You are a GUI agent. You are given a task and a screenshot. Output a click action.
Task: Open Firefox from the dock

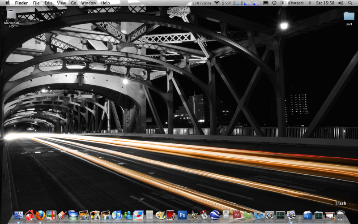pyautogui.click(x=41, y=215)
